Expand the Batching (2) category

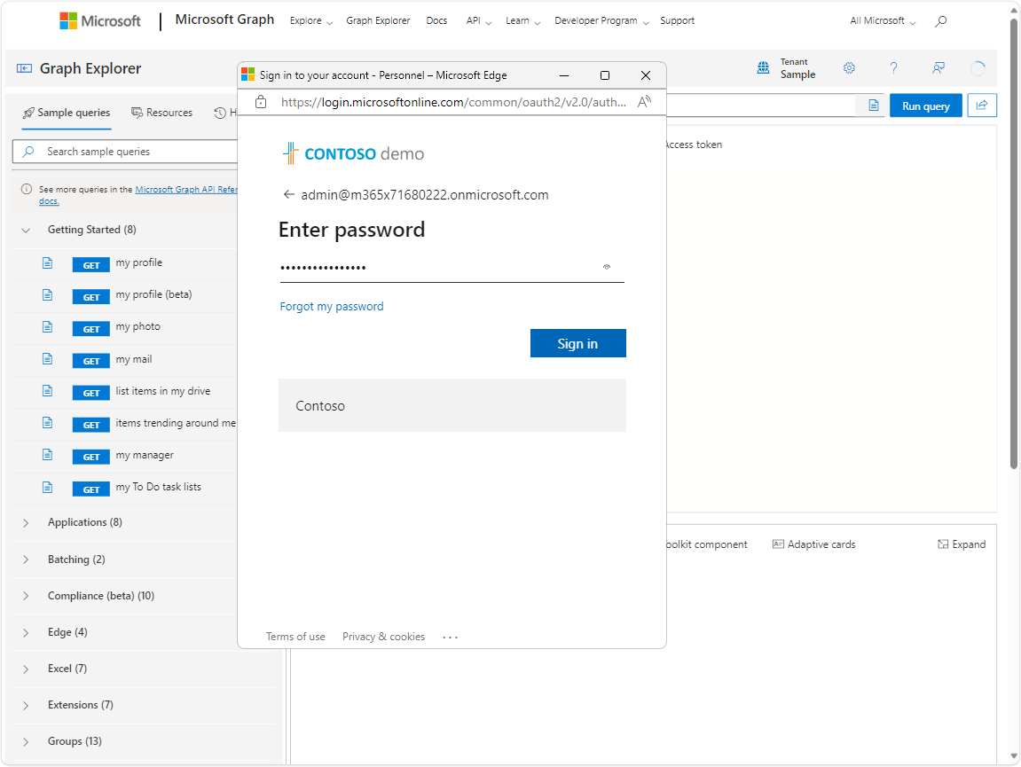point(26,560)
